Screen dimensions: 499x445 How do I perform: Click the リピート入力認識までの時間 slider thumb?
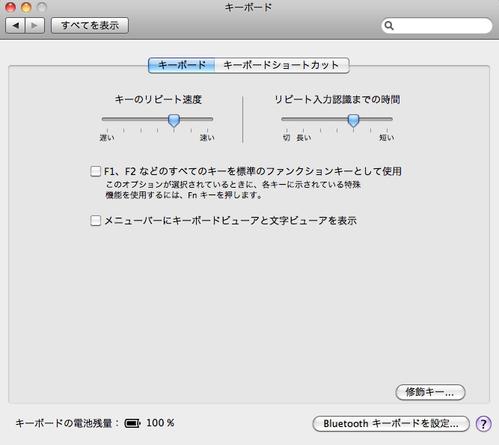coord(353,120)
